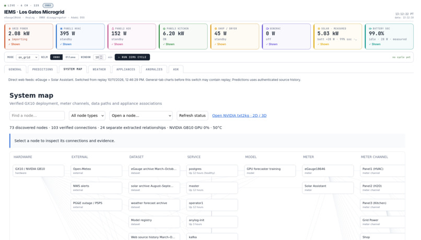The height and width of the screenshot is (240, 421).
Task: Click the Window minutes number field
Action: [99, 57]
